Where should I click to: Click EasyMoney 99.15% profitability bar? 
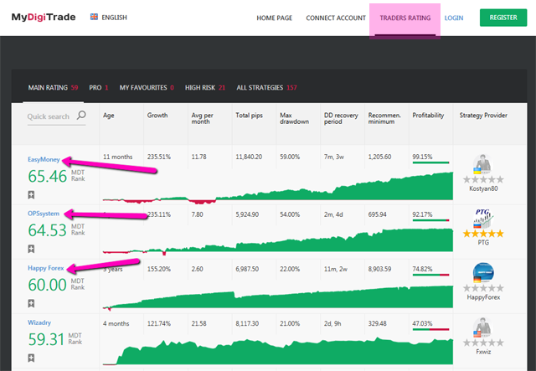tap(430, 162)
